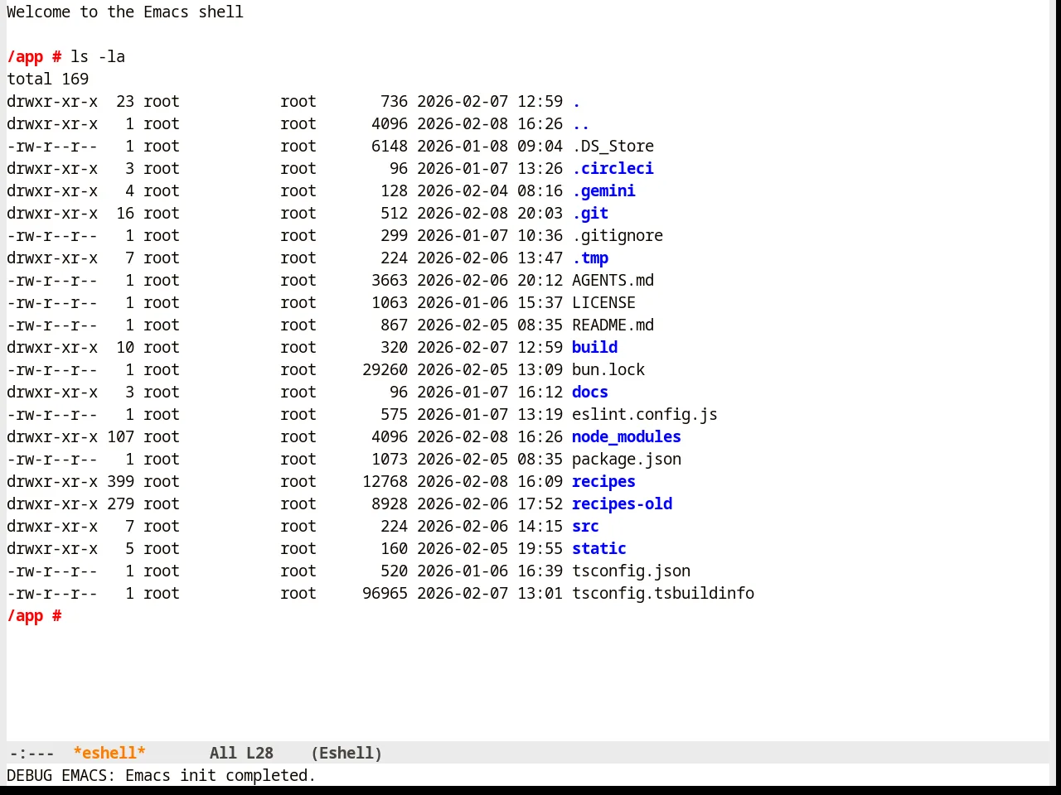Select the src directory name
The width and height of the screenshot is (1061, 795).
click(x=585, y=527)
